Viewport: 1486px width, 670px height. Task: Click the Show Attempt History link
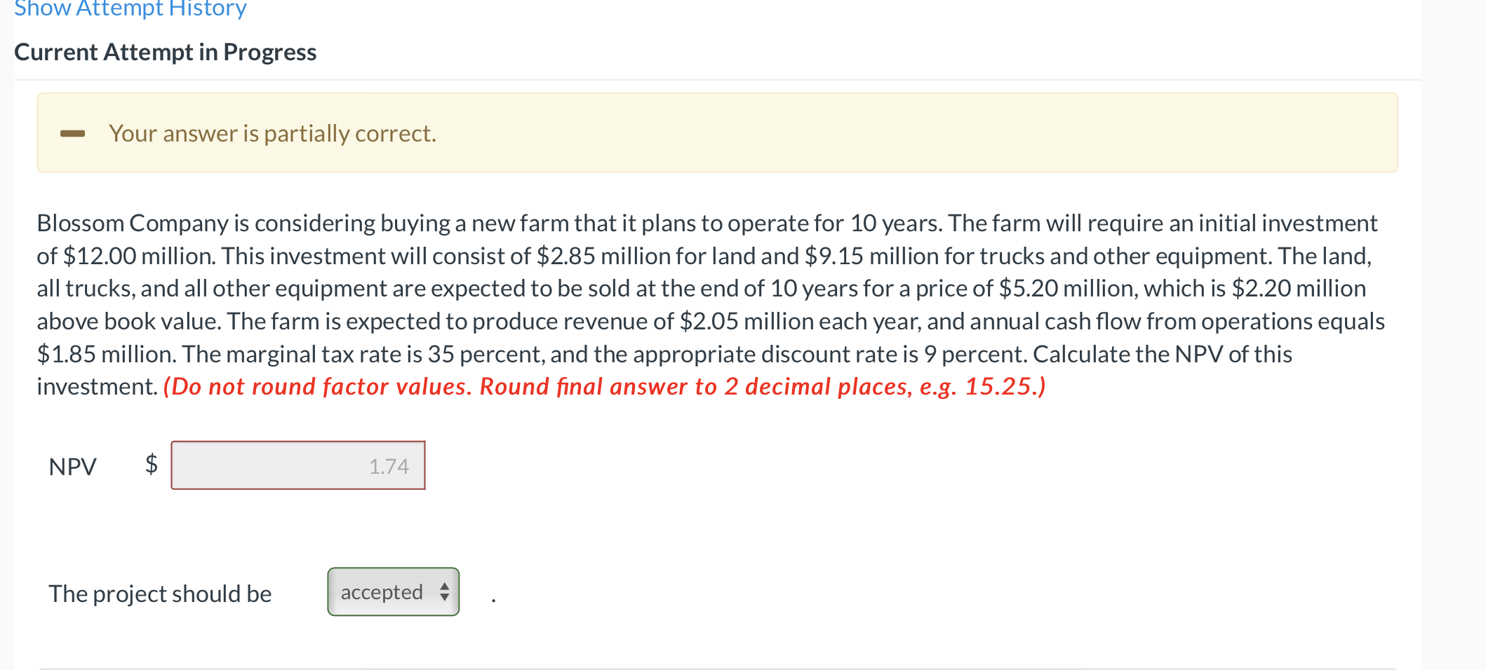point(130,8)
